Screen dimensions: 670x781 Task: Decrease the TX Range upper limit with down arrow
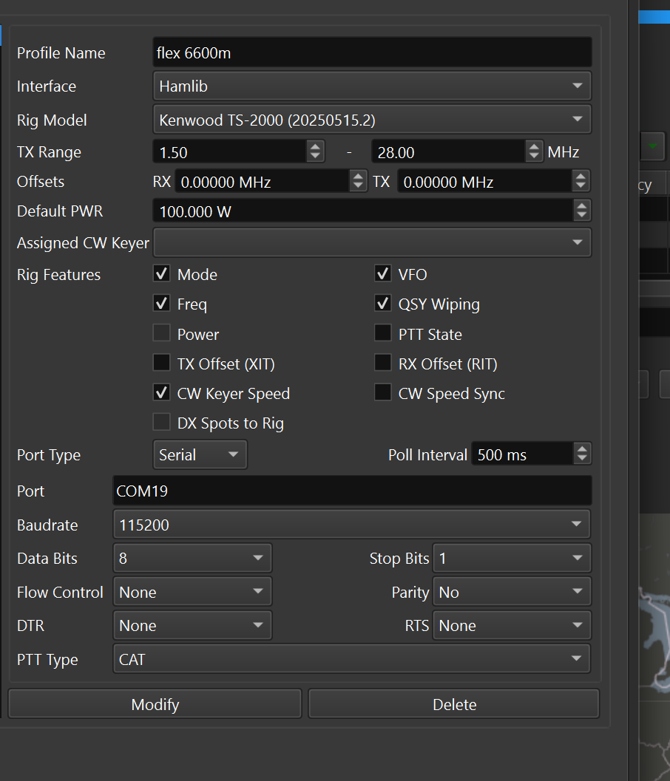tap(534, 157)
